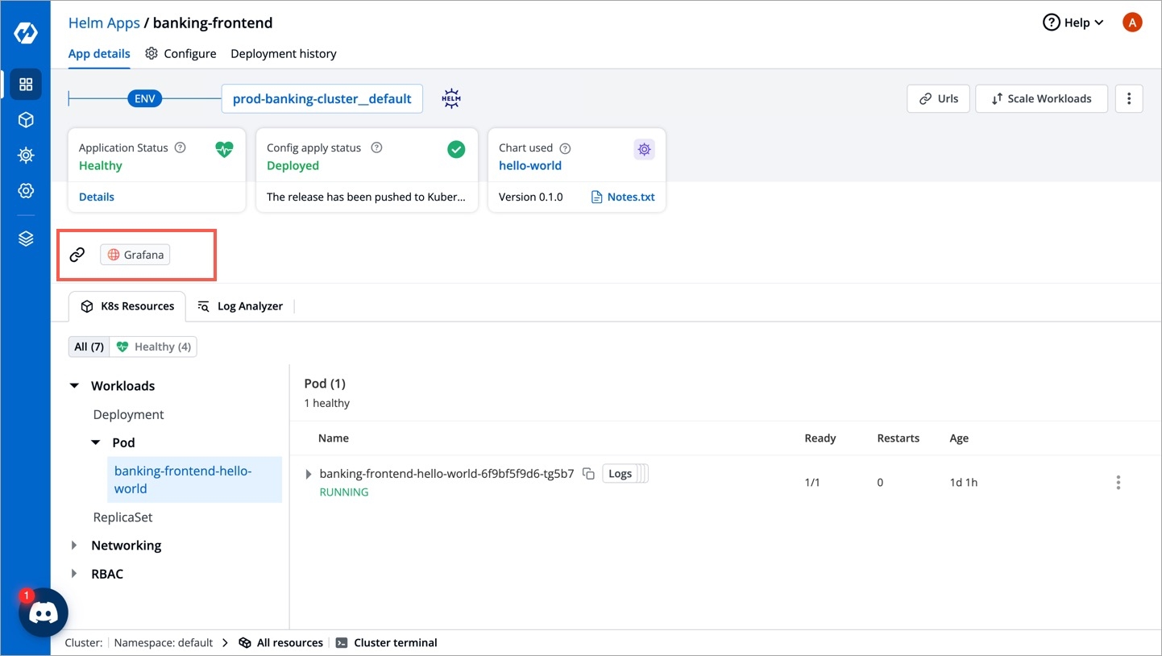
Task: Open the Applications grid icon in sidebar
Action: tap(26, 85)
